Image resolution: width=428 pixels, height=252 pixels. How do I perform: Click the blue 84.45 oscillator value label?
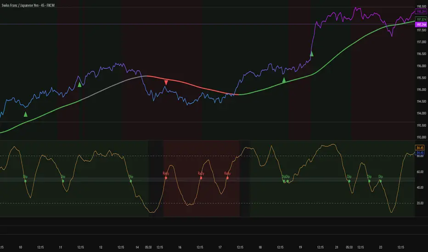420,153
